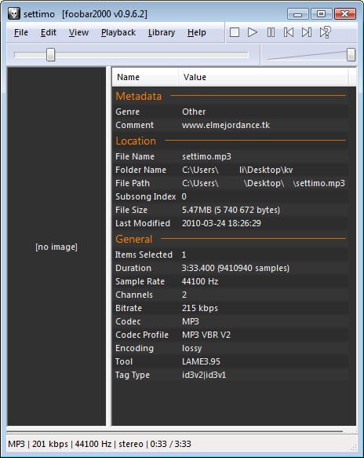
Task: Jump to the previous track
Action: [x=289, y=32]
